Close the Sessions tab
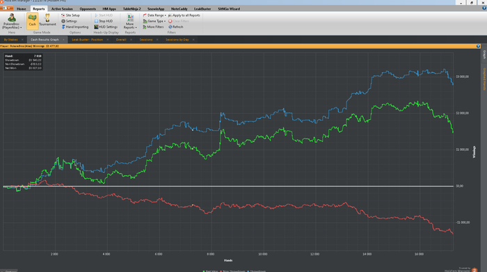The width and height of the screenshot is (487, 272). (x=157, y=40)
